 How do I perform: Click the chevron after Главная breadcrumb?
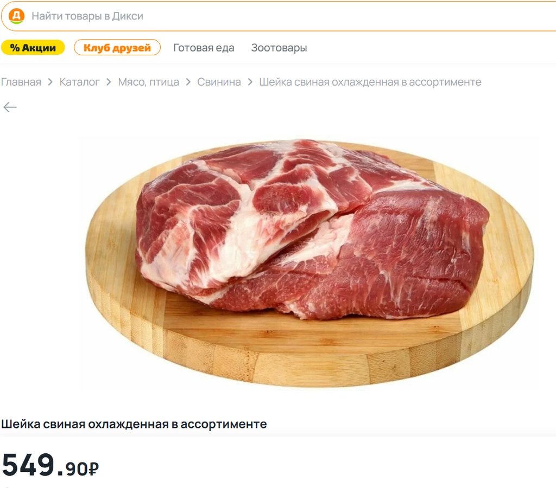pyautogui.click(x=50, y=82)
